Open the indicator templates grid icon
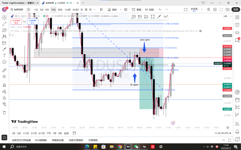 [126, 10]
